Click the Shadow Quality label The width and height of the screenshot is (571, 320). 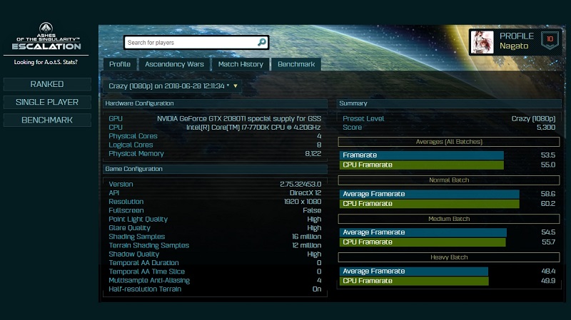(x=133, y=254)
